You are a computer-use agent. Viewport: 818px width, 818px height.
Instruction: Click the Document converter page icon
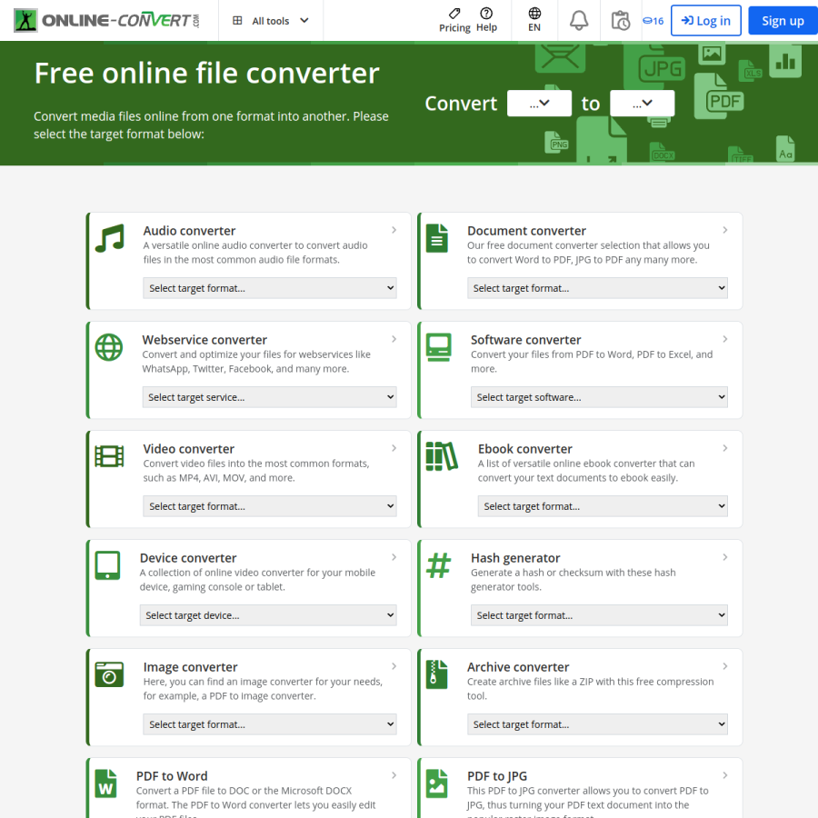tap(436, 238)
